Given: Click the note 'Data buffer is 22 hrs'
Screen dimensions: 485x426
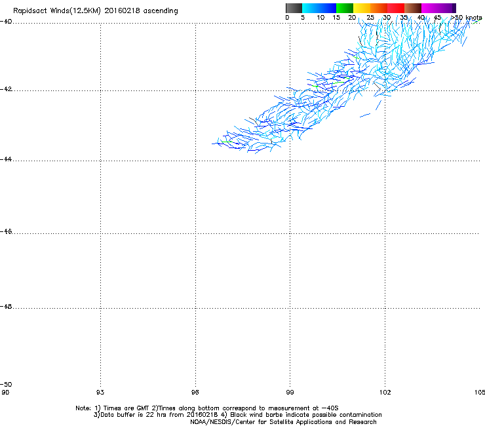Looking at the screenshot, I should [x=134, y=415].
